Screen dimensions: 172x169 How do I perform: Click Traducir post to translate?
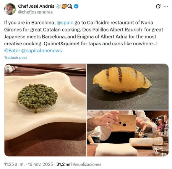pos(16,58)
